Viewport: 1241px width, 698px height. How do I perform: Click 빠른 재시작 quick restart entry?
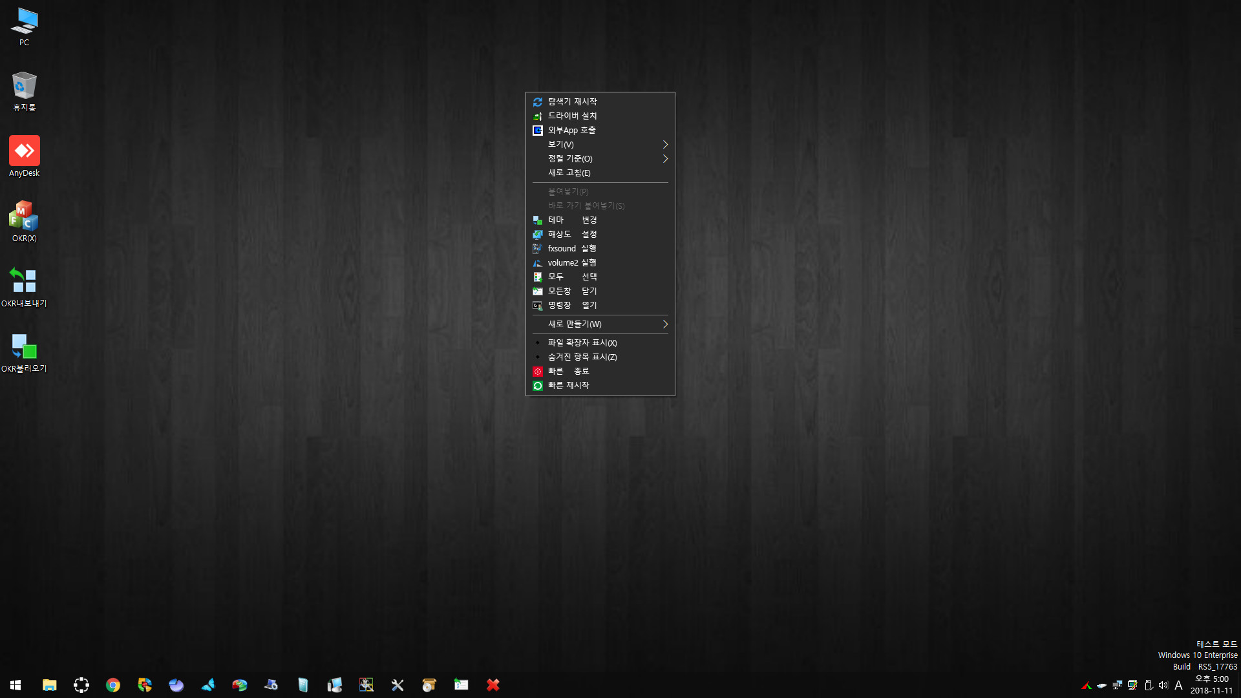[600, 386]
